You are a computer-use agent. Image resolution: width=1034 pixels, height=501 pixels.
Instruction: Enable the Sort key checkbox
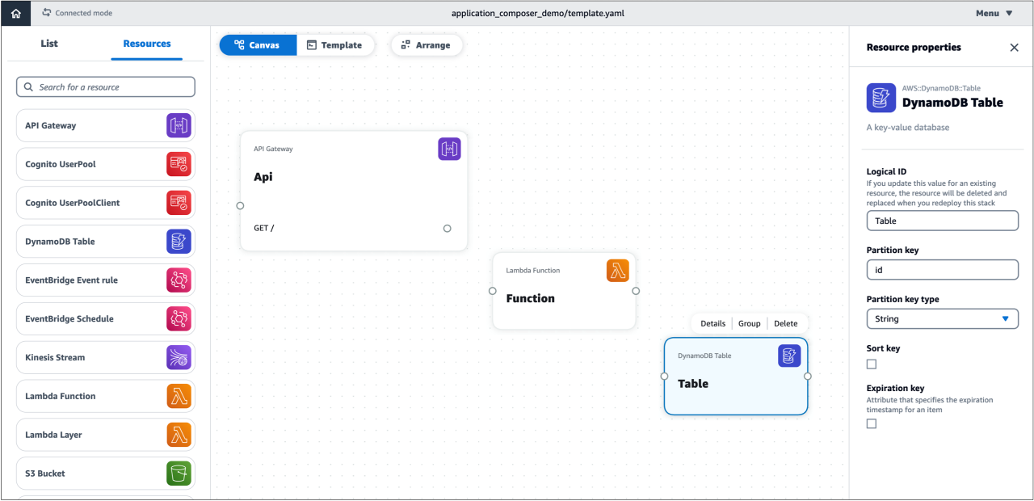point(872,364)
